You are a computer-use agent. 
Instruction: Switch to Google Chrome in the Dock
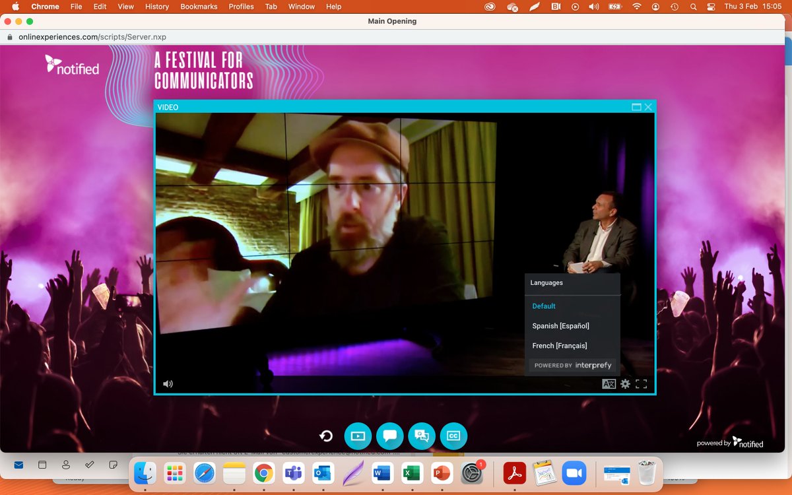tap(264, 473)
